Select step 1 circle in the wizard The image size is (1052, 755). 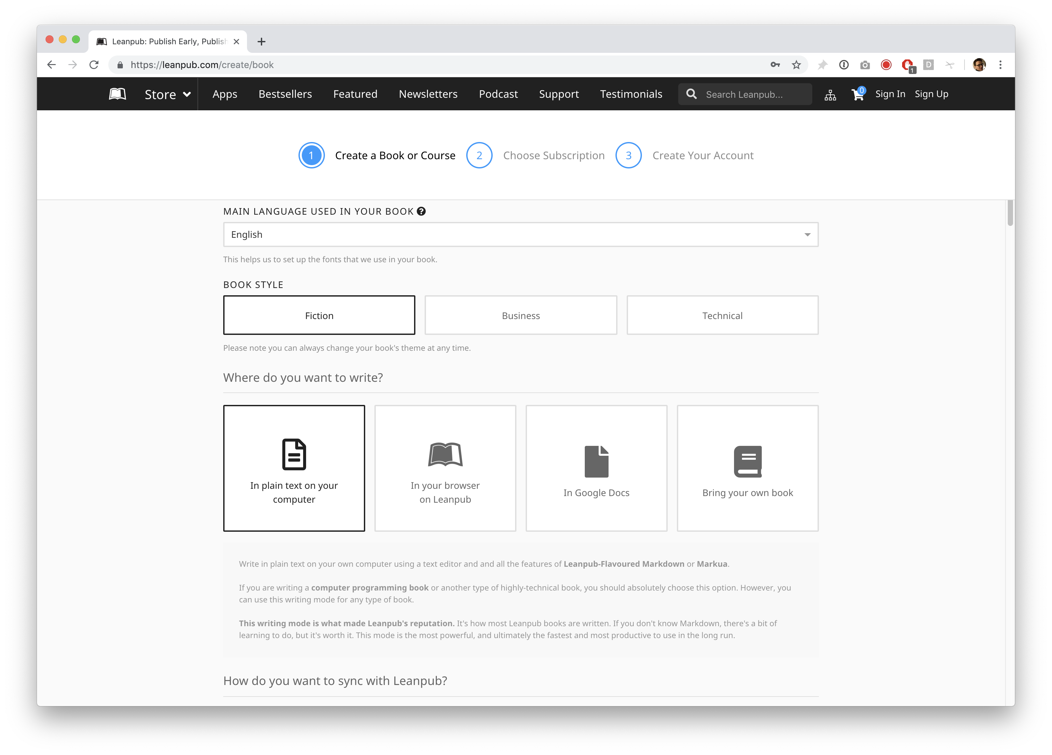pos(311,156)
